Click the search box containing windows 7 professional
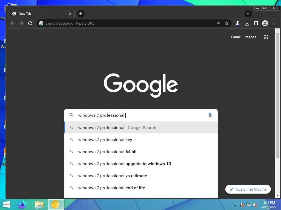The height and width of the screenshot is (210, 281). [x=141, y=115]
